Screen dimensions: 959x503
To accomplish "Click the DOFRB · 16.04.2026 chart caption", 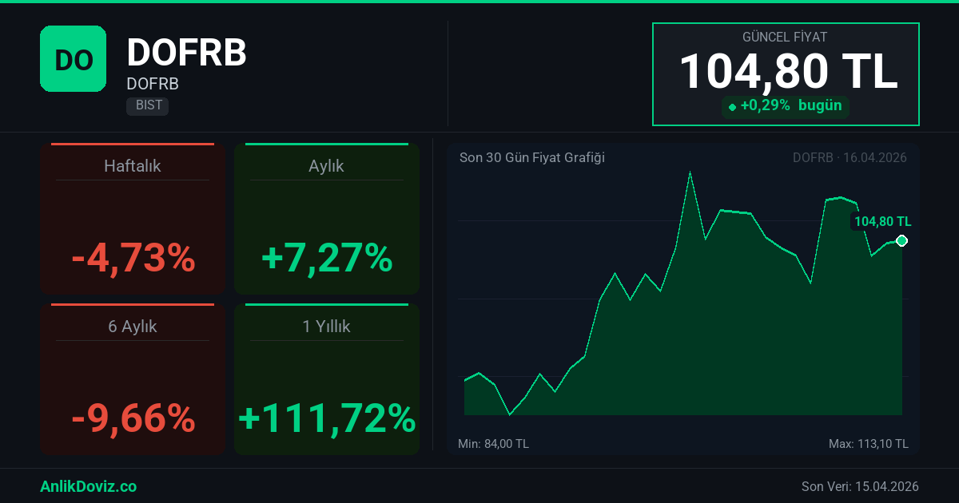I will [849, 158].
